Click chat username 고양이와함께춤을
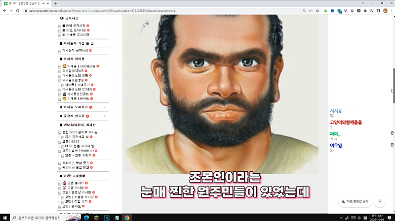The height and width of the screenshot is (221, 395). [x=346, y=122]
